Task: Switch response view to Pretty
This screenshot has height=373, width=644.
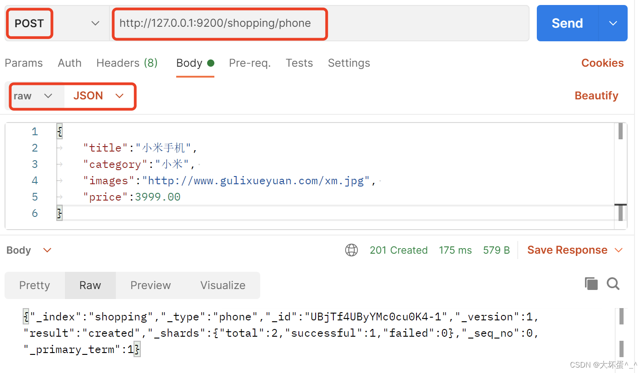Action: [x=35, y=285]
